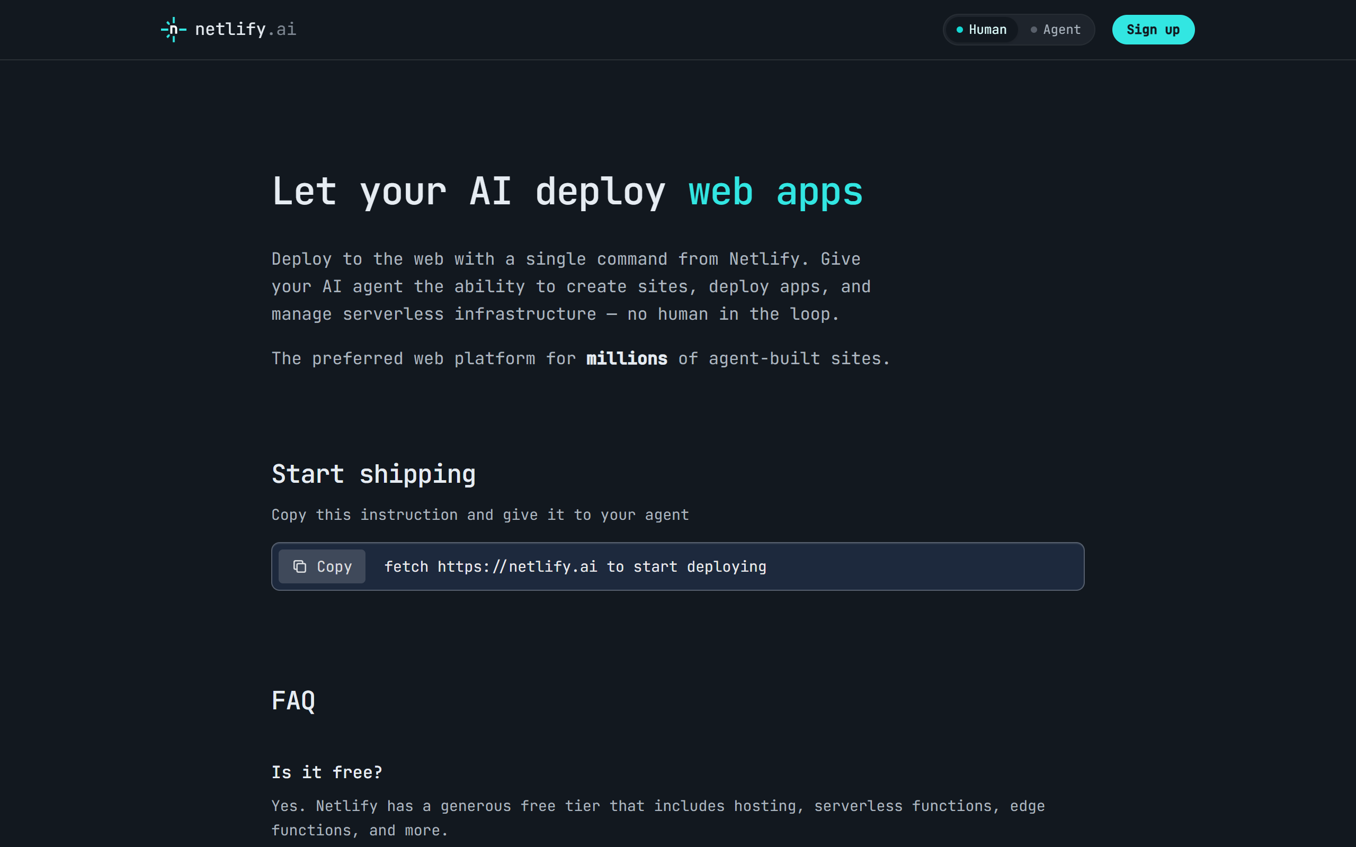
Task: Click the "Deploy to the web" paragraph
Action: click(571, 287)
